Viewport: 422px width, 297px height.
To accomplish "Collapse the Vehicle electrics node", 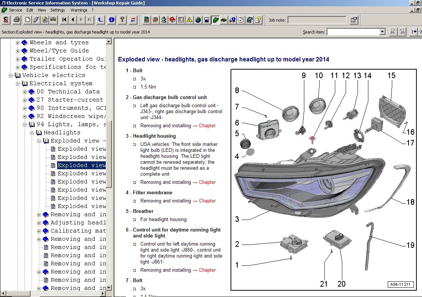I will 10,76.
